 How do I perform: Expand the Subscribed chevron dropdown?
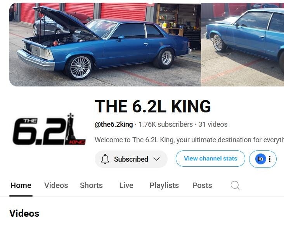(156, 159)
